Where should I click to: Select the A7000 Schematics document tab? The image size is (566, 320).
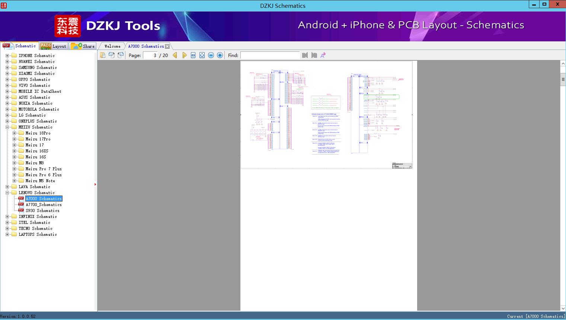(146, 46)
